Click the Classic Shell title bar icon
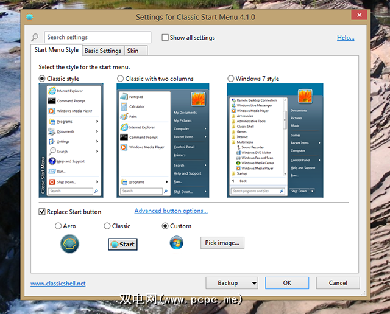Screen dimensions: 390x314 [x=30, y=18]
